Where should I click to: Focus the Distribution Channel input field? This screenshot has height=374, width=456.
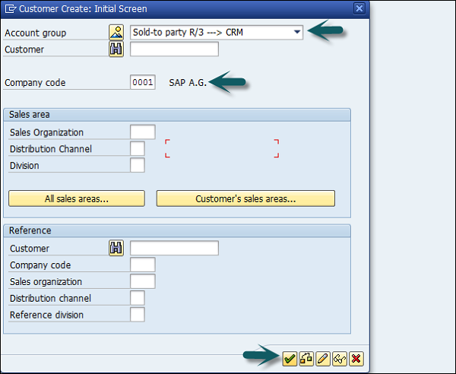(x=138, y=149)
